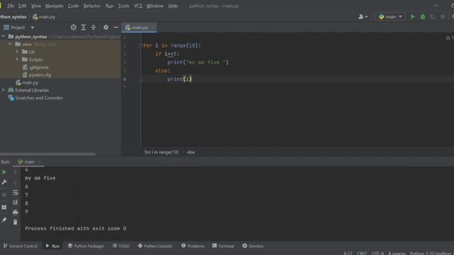The width and height of the screenshot is (454, 255).
Task: Open Terminal tool window
Action: 223,246
